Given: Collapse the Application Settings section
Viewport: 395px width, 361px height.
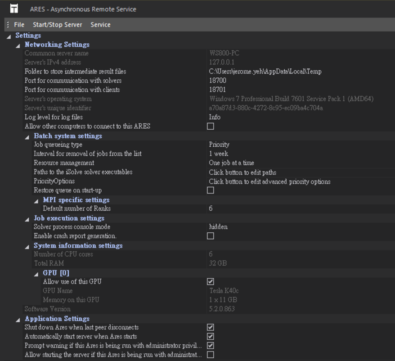Looking at the screenshot, I should click(18, 319).
